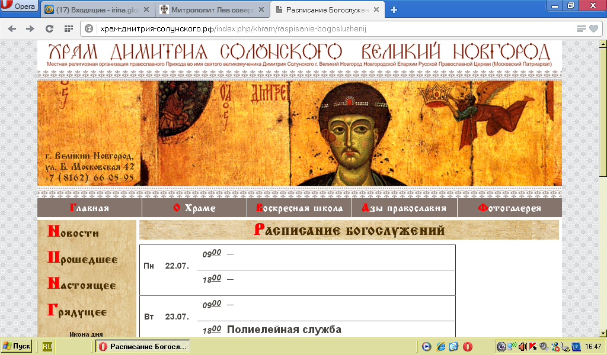Click the Opera menu button
The image size is (607, 355).
coord(20,6)
